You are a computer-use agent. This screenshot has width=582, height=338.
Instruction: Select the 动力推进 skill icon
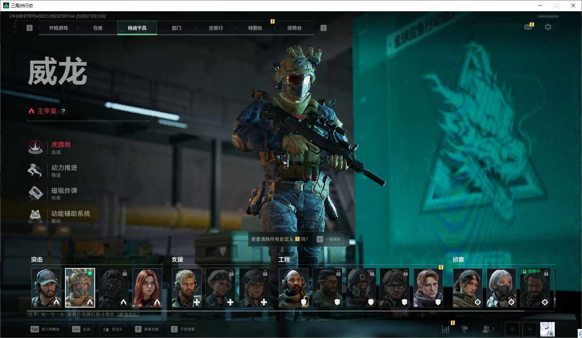[x=35, y=170]
